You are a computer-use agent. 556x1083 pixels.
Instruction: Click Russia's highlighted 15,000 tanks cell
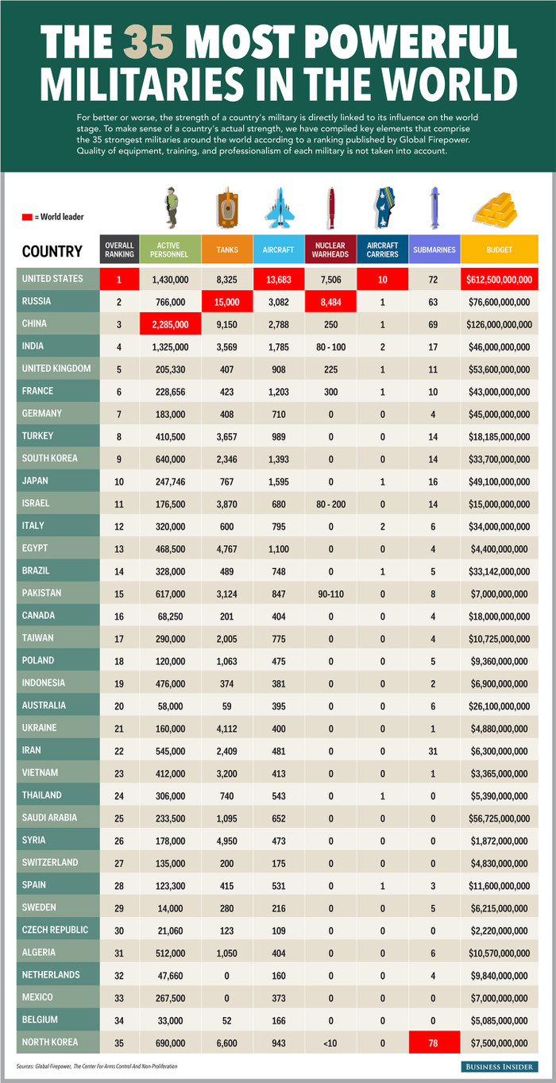[x=226, y=302]
